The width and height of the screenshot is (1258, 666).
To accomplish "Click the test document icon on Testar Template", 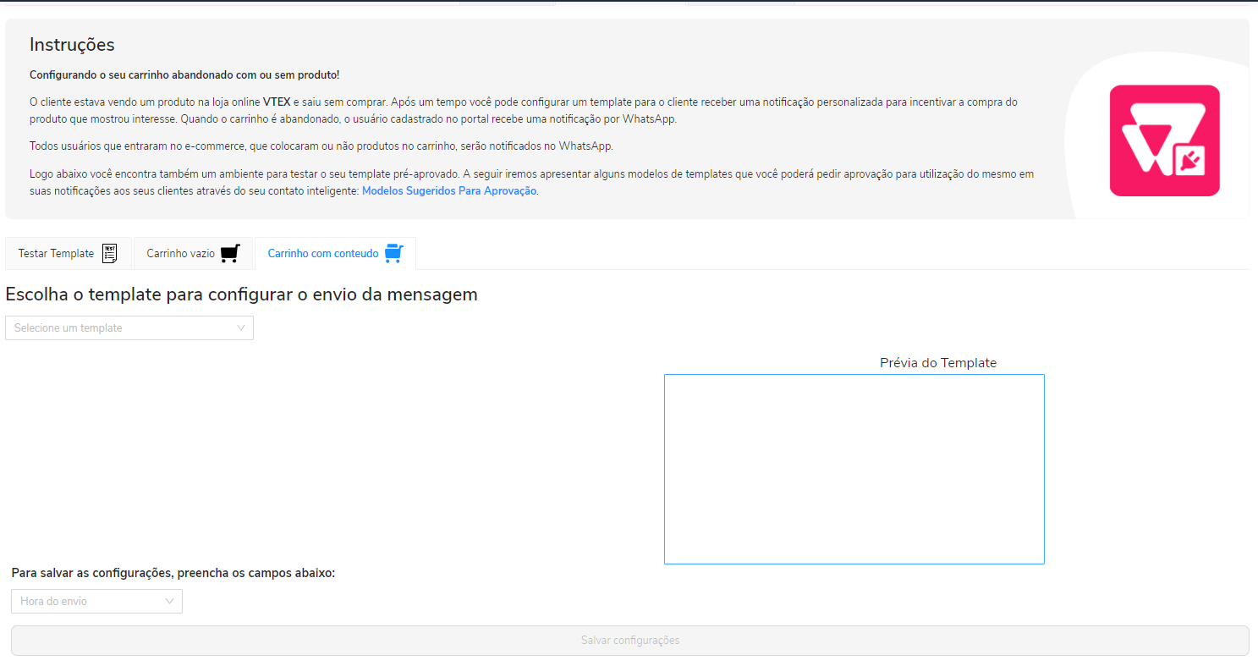I will pos(109,253).
